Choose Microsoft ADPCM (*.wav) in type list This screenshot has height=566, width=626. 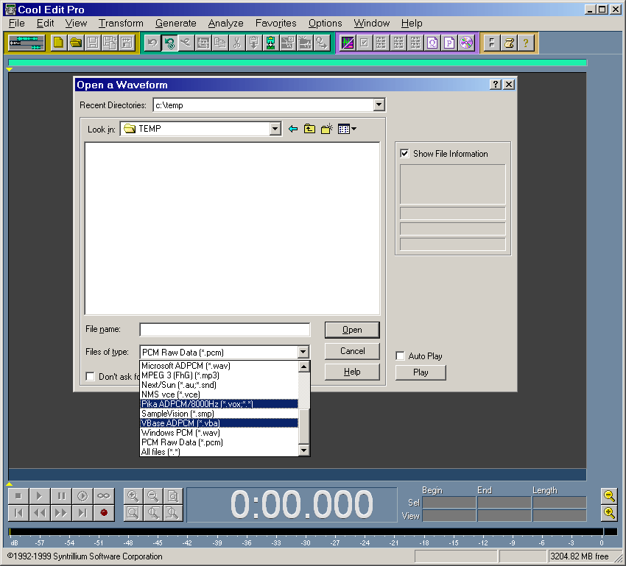tap(219, 366)
